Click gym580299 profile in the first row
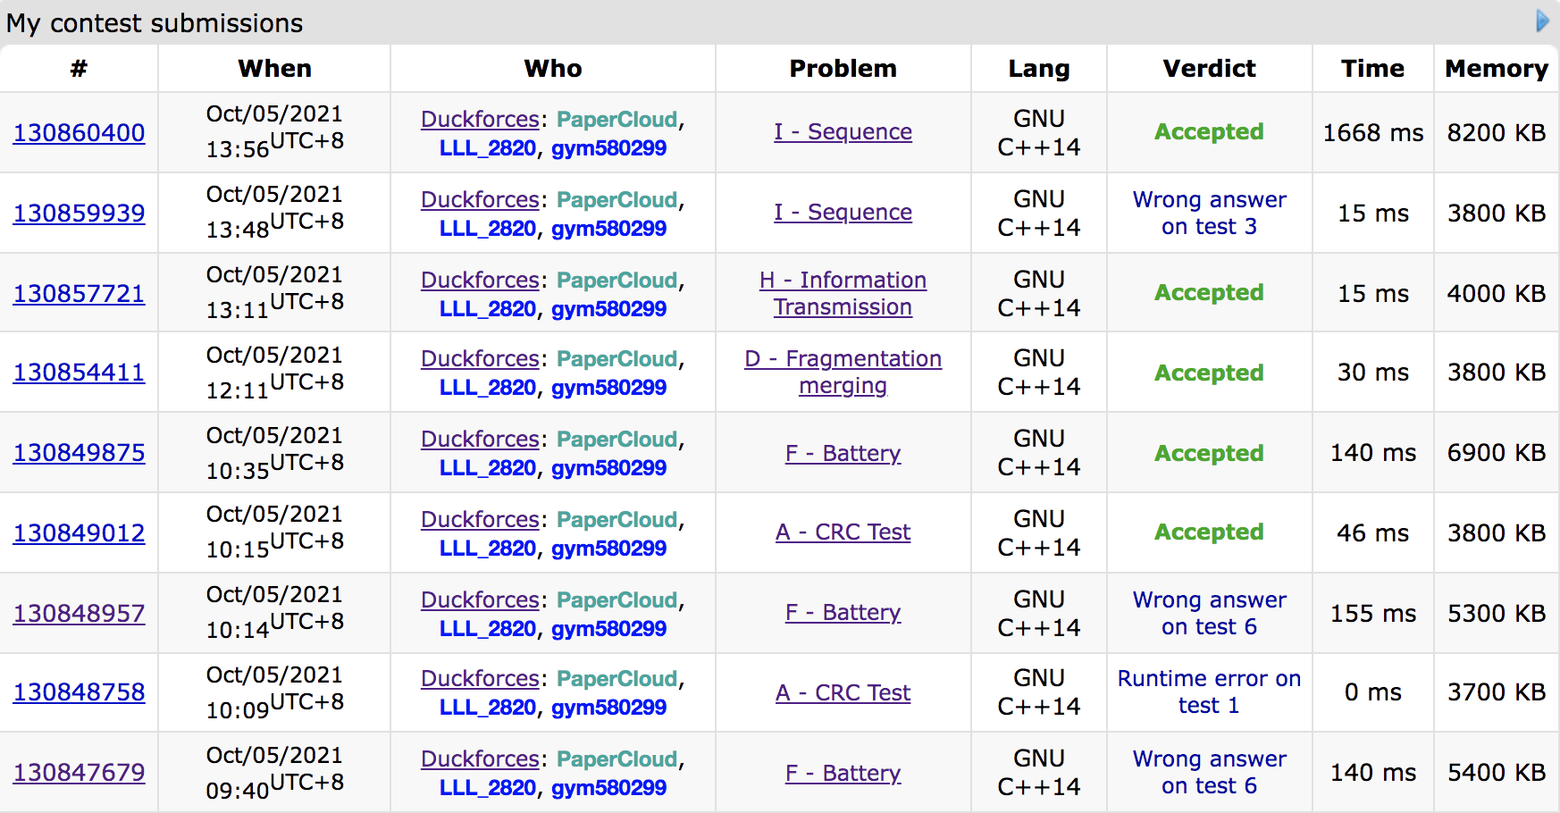This screenshot has width=1560, height=813. click(x=608, y=148)
